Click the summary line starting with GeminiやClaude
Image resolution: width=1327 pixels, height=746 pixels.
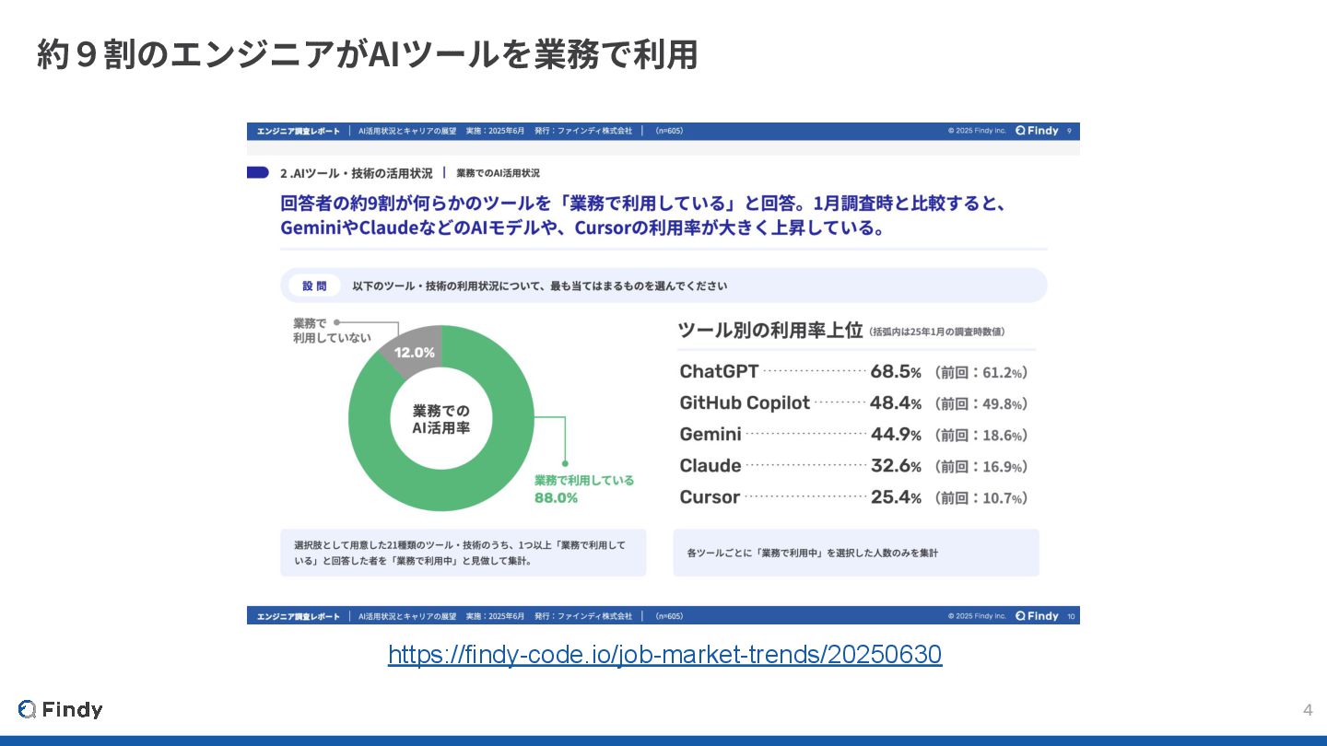coord(582,227)
